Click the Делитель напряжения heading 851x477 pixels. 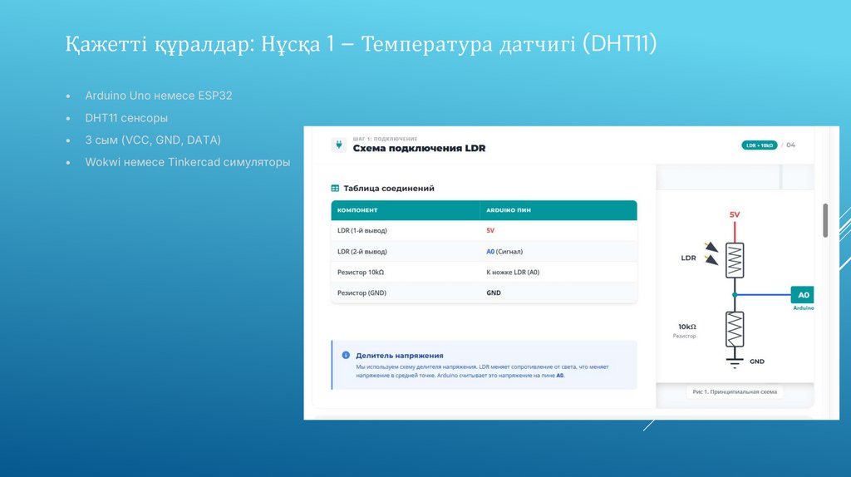tap(400, 356)
